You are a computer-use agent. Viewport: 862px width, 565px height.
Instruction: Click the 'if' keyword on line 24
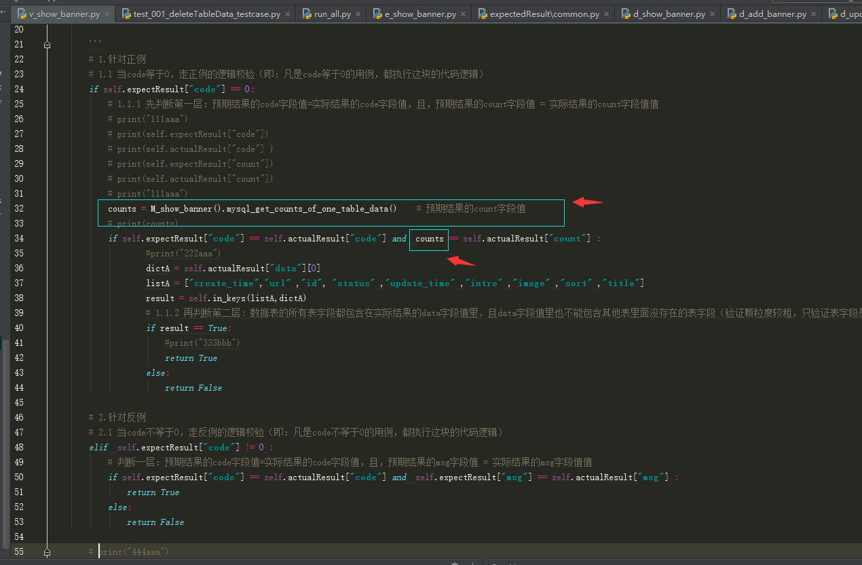click(94, 89)
